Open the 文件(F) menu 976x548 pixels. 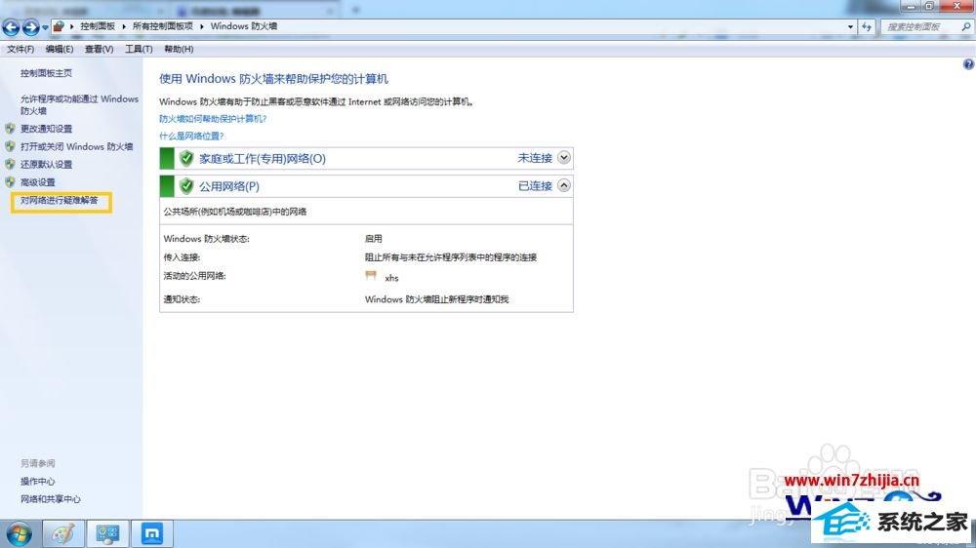[20, 49]
